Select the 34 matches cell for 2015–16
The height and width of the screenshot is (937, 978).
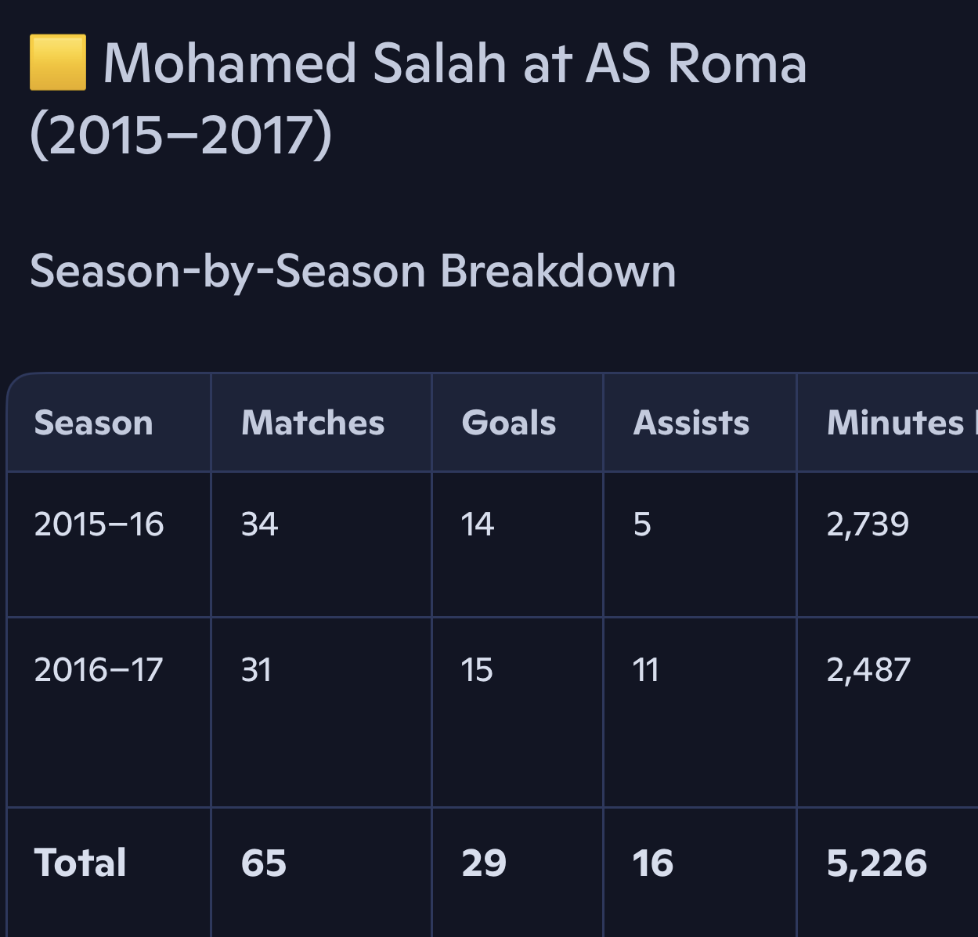pyautogui.click(x=260, y=524)
